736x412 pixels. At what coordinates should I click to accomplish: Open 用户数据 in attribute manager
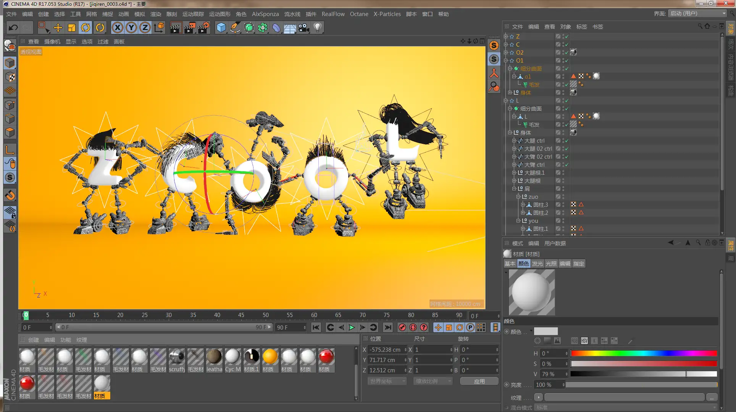[555, 243]
